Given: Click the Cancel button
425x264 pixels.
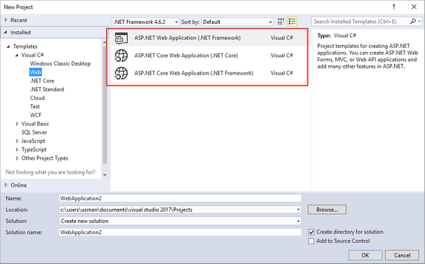Looking at the screenshot, I should click(402, 255).
